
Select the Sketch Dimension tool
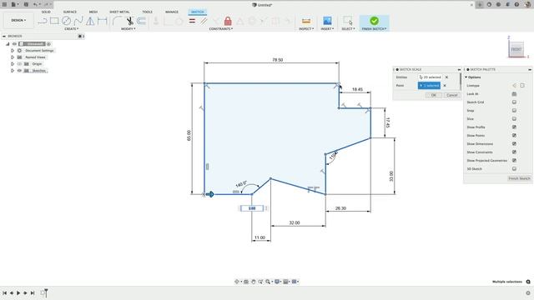pos(102,21)
